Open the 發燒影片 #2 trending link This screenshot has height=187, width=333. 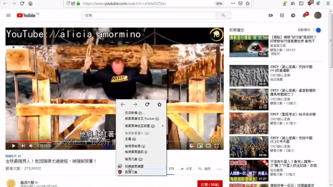(x=13, y=156)
